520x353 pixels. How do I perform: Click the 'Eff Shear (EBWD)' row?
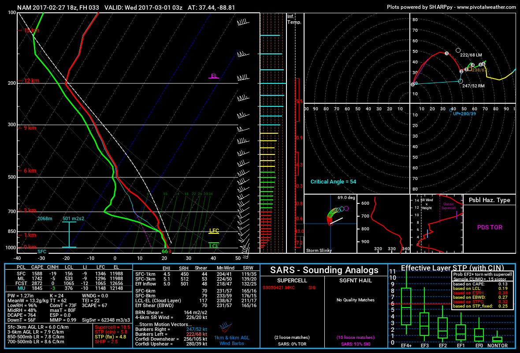click(196, 305)
